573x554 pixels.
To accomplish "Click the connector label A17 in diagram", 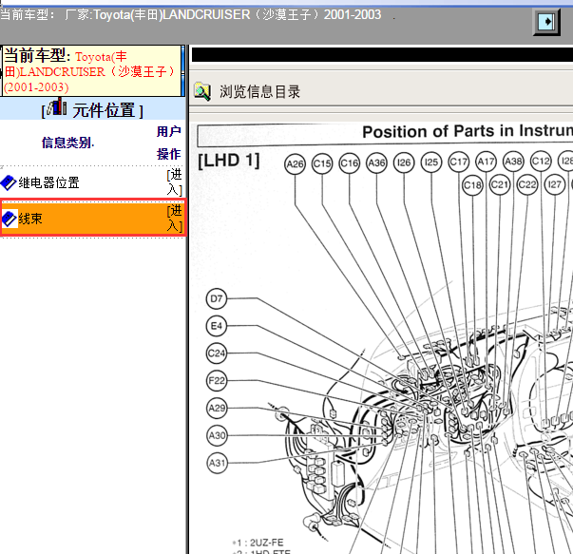I will [x=486, y=162].
